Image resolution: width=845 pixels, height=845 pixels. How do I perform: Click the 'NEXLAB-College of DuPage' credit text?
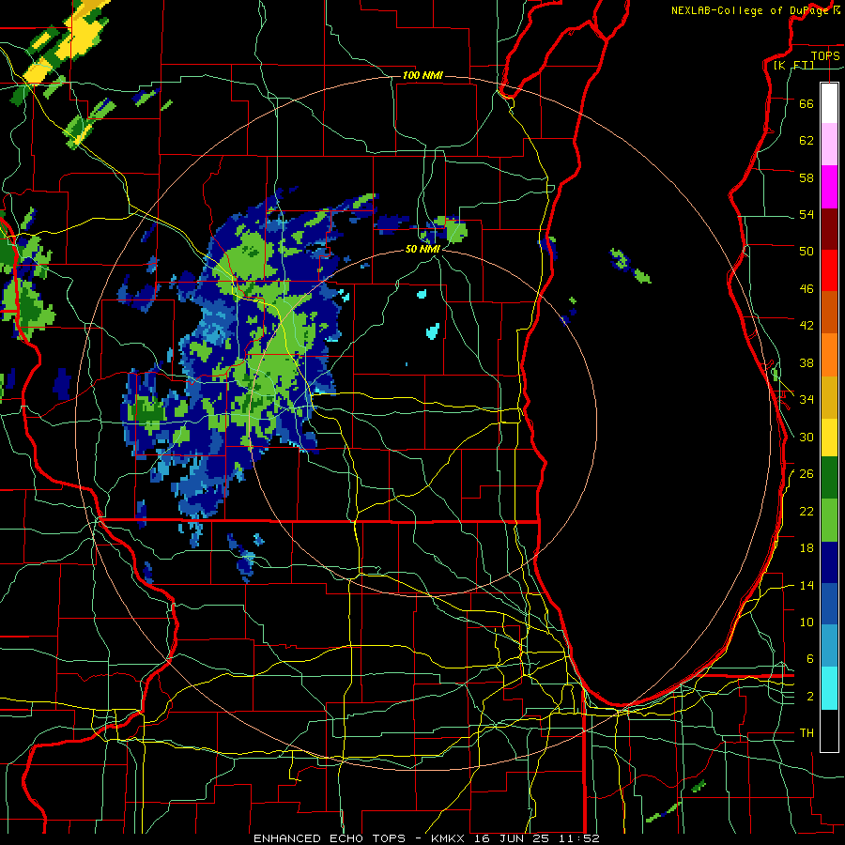pos(750,10)
